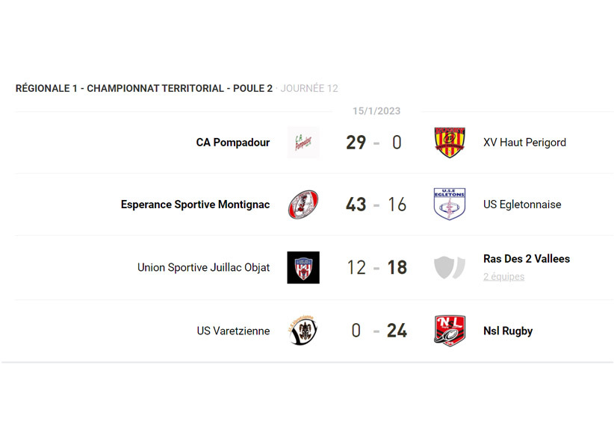This screenshot has height=444, width=614.
Task: Open the US Egletonnaise team name
Action: click(x=522, y=204)
